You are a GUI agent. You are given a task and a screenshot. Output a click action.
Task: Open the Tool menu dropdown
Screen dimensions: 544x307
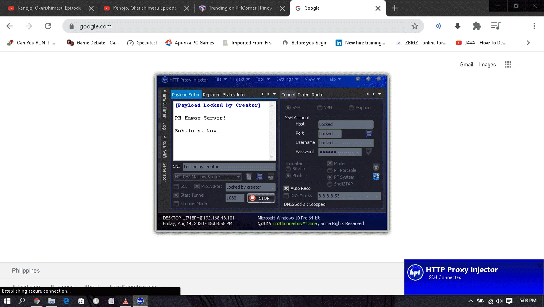263,79
